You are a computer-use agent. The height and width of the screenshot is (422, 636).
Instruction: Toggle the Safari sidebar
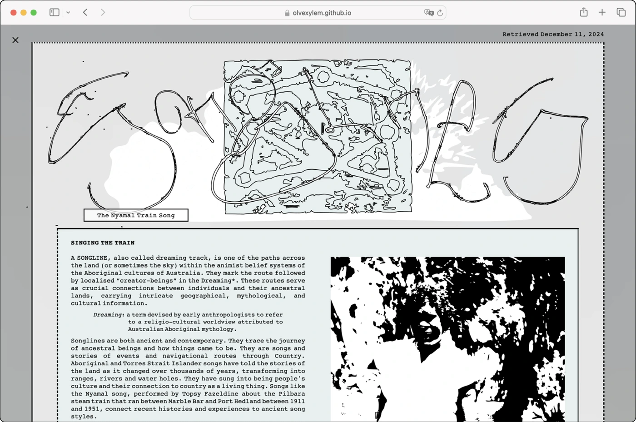tap(55, 12)
